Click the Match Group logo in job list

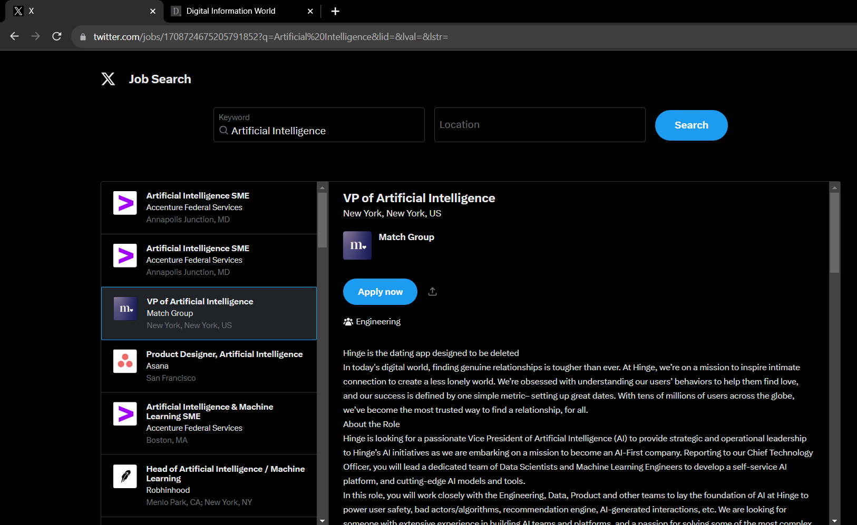click(125, 309)
